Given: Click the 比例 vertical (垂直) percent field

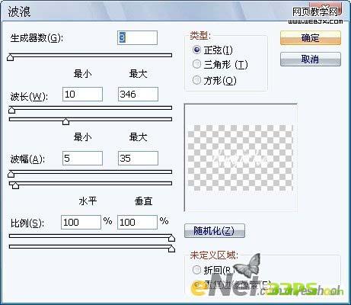Looking at the screenshot, I should click(x=137, y=223).
